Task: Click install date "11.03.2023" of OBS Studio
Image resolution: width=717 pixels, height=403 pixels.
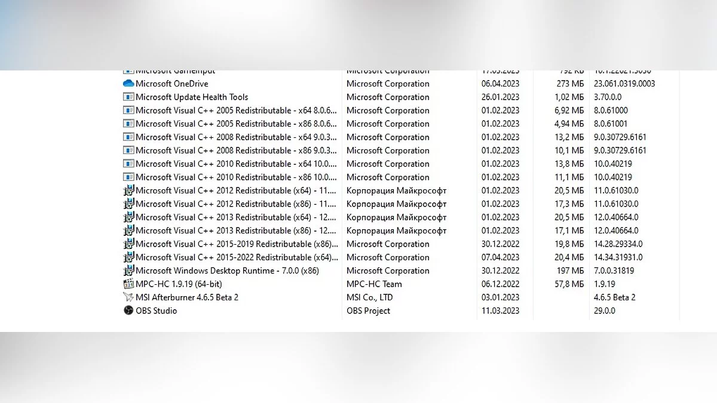Action: 501,310
